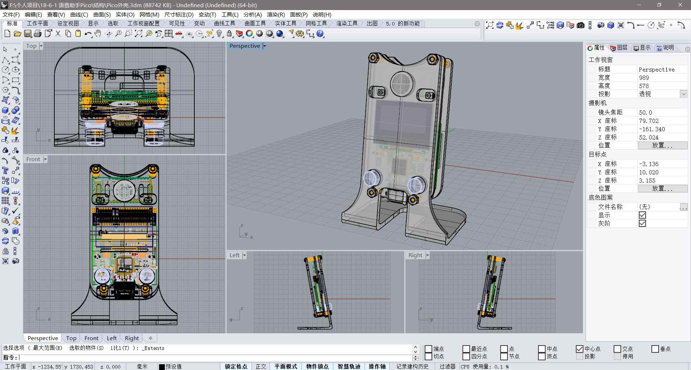Viewport: 691px width, 370px height.
Task: Open the 曲面(S) menu
Action: tap(102, 15)
